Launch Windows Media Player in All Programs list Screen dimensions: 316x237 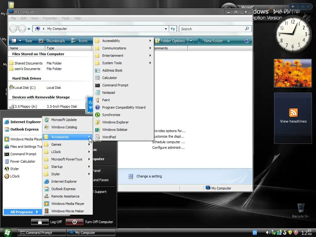click(67, 204)
